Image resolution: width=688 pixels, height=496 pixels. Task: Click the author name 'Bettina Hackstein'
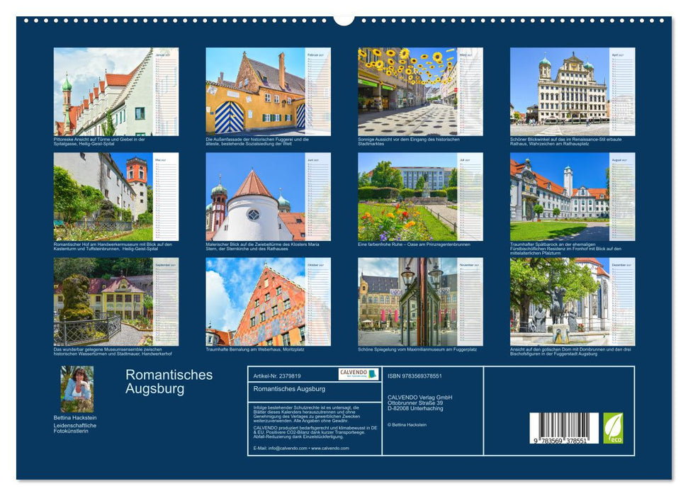coord(75,417)
